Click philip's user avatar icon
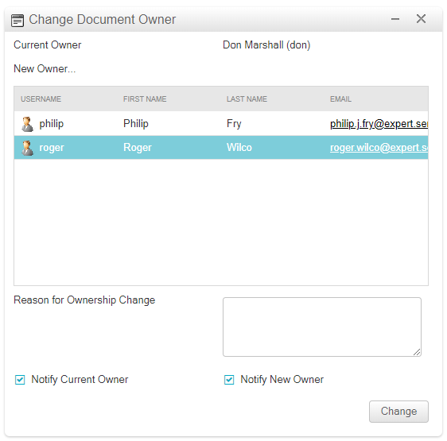The height and width of the screenshot is (441, 447). point(27,124)
